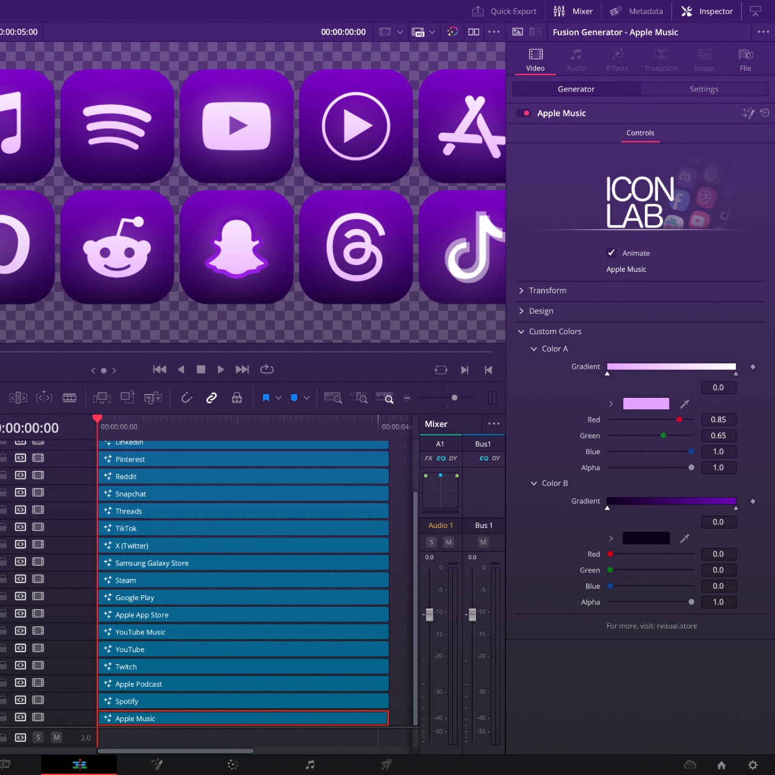Viewport: 775px width, 775px height.
Task: Pick Color A with the eyedropper
Action: pos(685,404)
